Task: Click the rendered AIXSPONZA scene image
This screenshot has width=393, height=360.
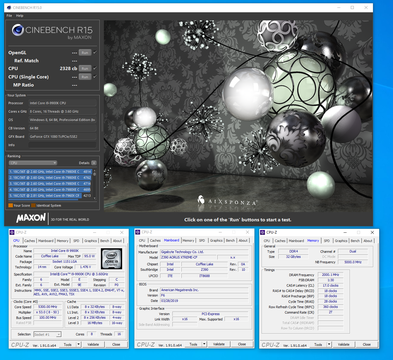Action: point(238,116)
